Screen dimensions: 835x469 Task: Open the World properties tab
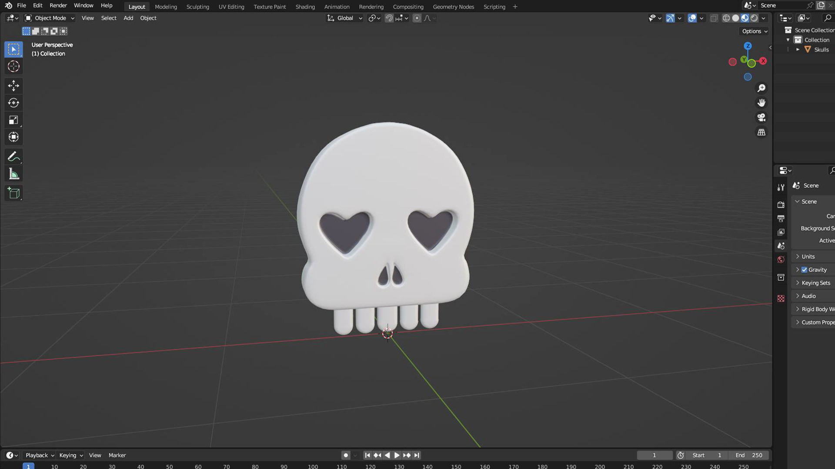pos(781,260)
